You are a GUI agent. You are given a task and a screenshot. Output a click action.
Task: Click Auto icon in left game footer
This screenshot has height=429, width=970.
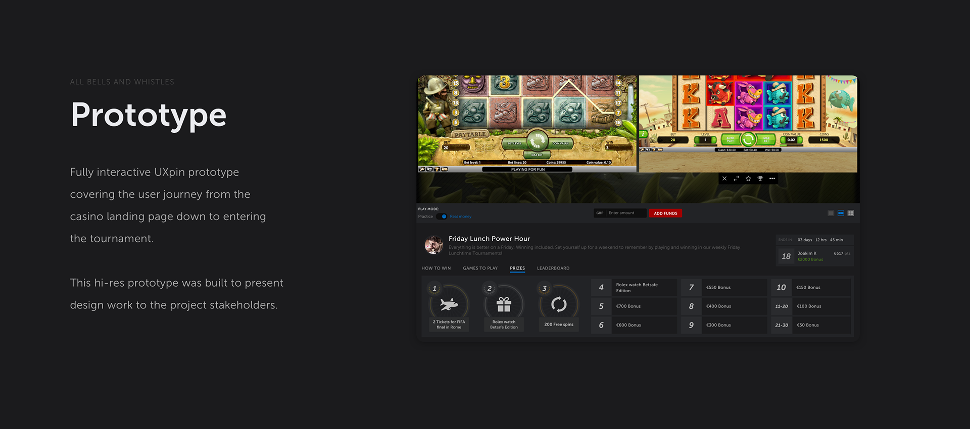(x=445, y=169)
